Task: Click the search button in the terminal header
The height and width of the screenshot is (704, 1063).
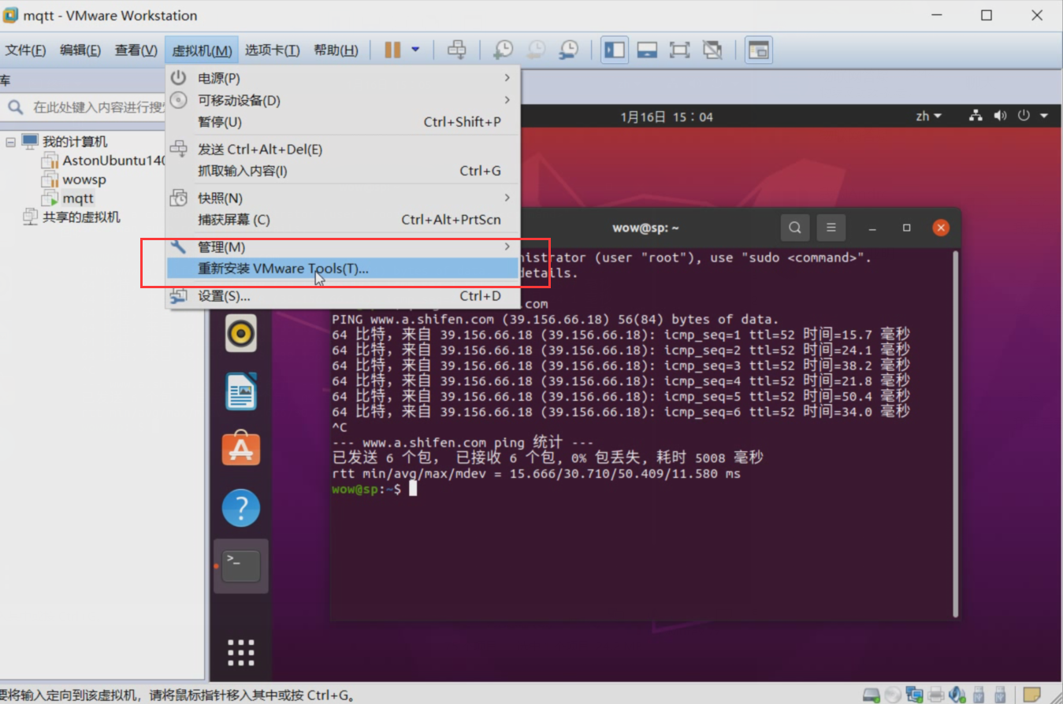Action: coord(795,228)
